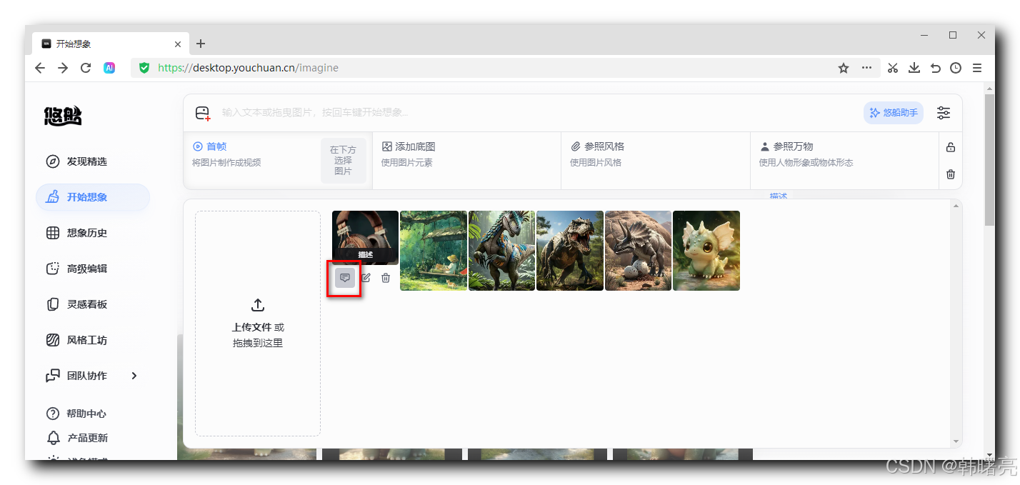
Task: Click the 上传文件 upload area
Action: pyautogui.click(x=258, y=324)
